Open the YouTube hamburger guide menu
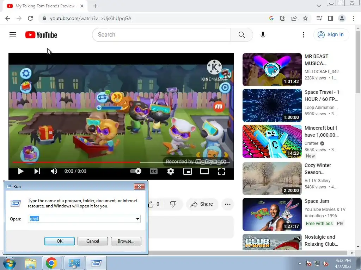This screenshot has width=361, height=270. pyautogui.click(x=13, y=35)
